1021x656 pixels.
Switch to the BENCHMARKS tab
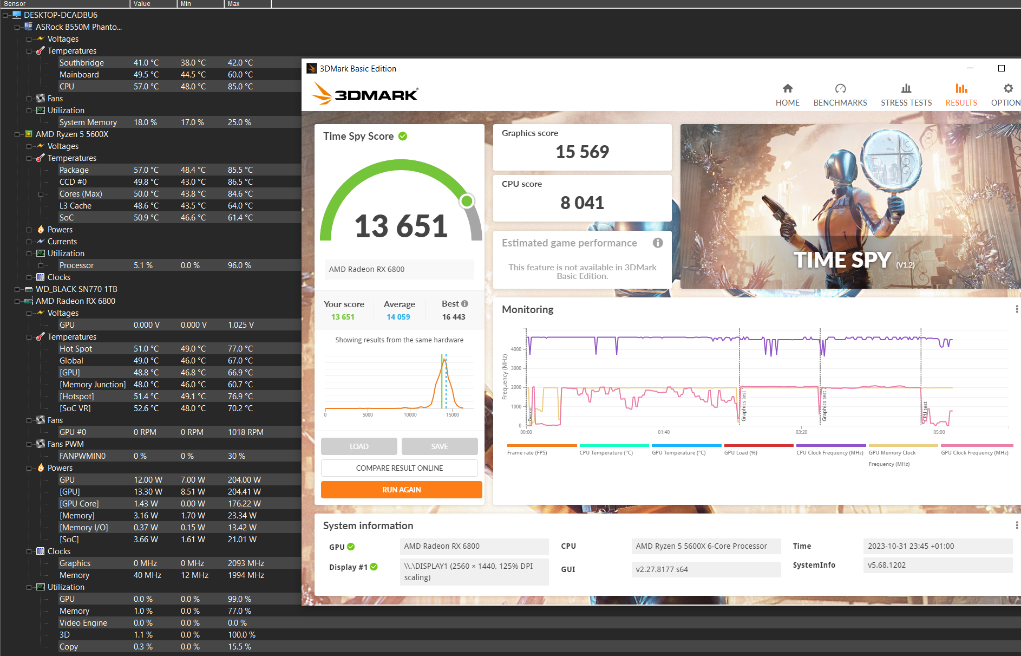tap(840, 95)
